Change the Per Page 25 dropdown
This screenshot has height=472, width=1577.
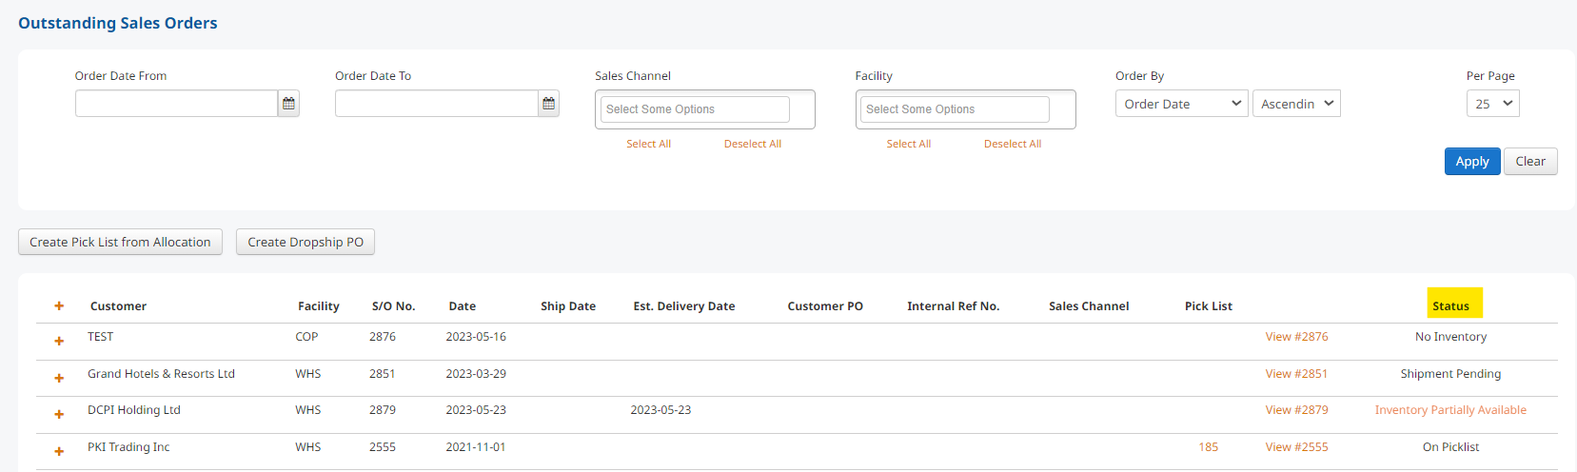[x=1492, y=104]
